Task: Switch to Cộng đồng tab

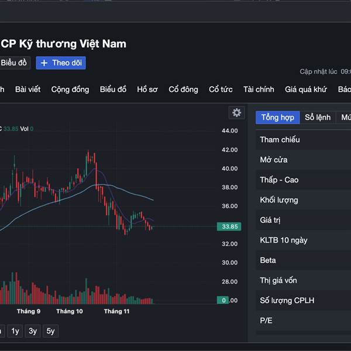Action: pos(70,90)
